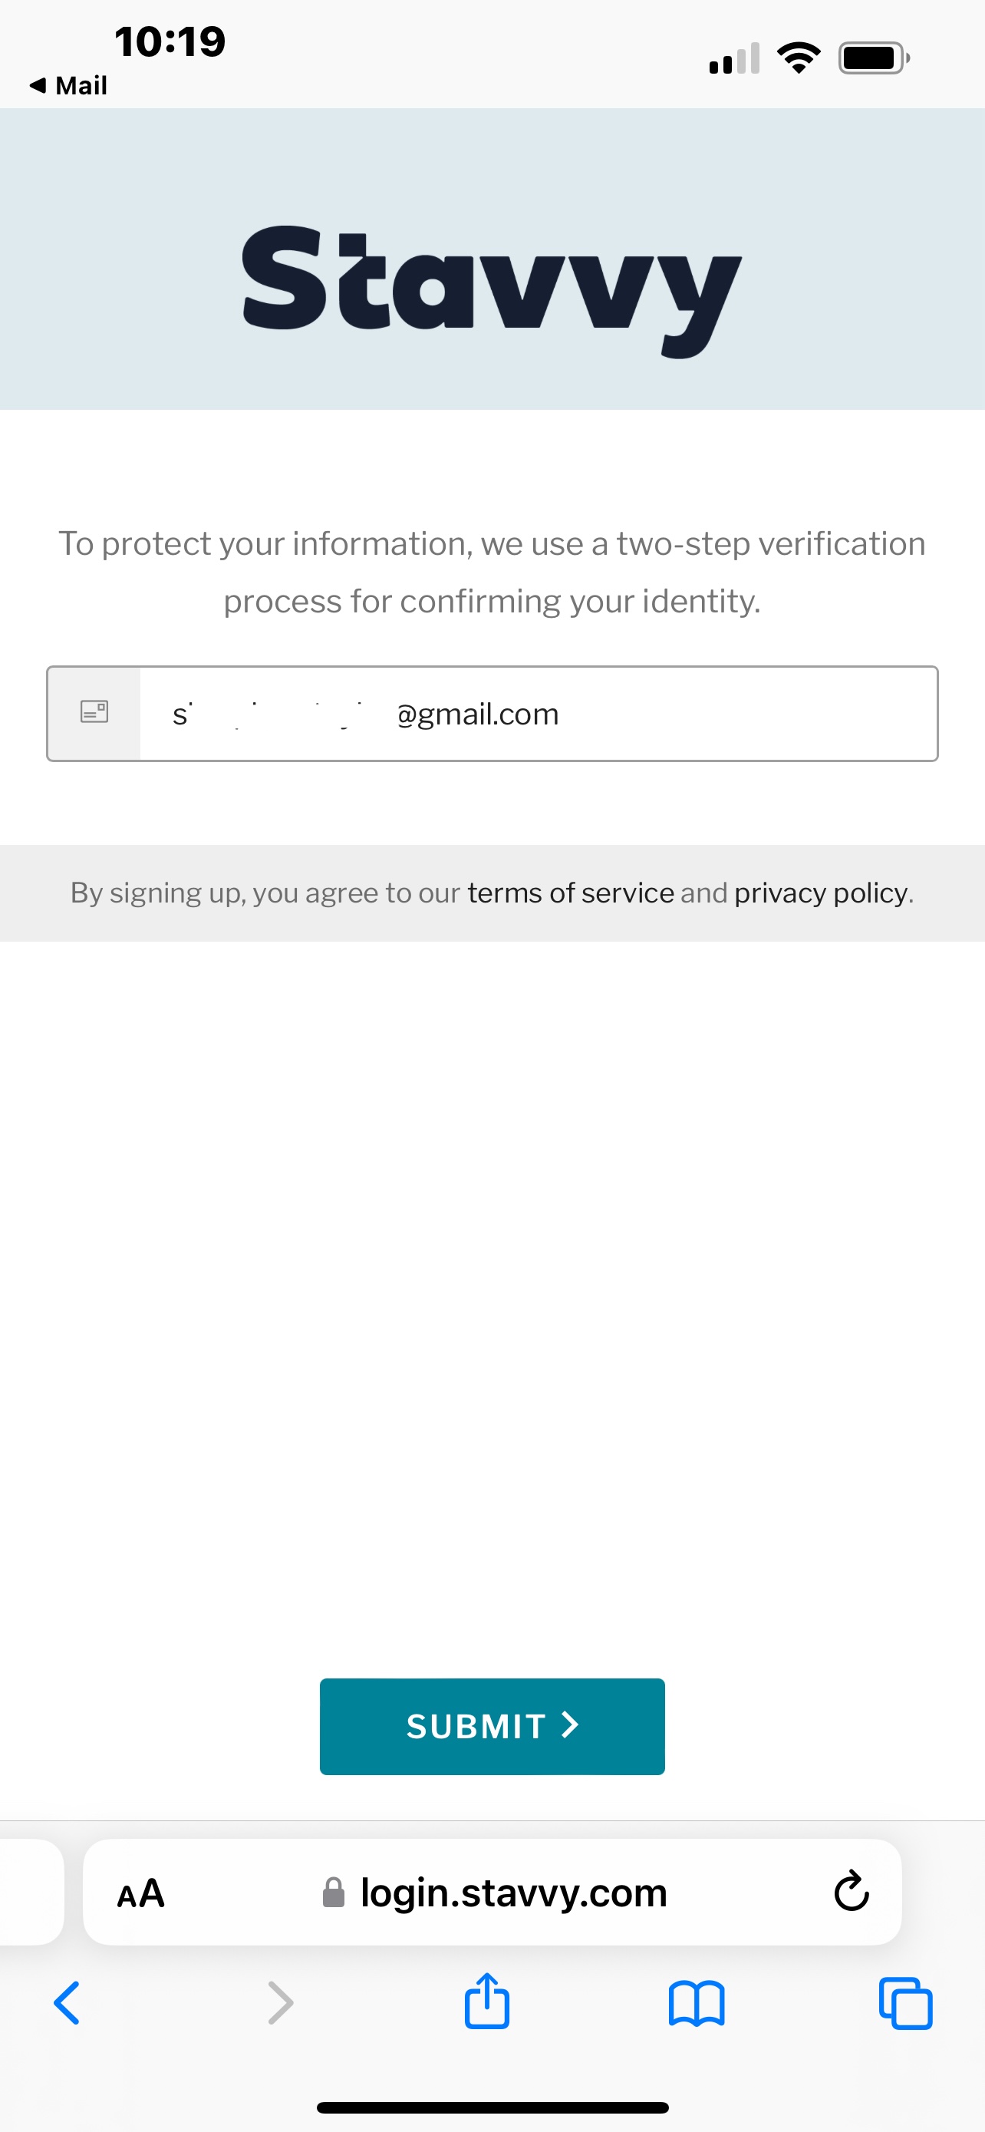Screen dimensions: 985x2132
Task: Open the privacy policy link
Action: click(822, 893)
